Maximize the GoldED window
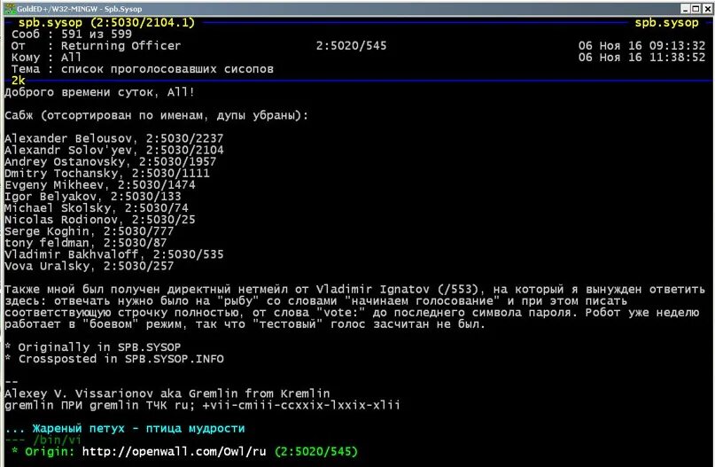Screen dimensions: 715x467 696,9
